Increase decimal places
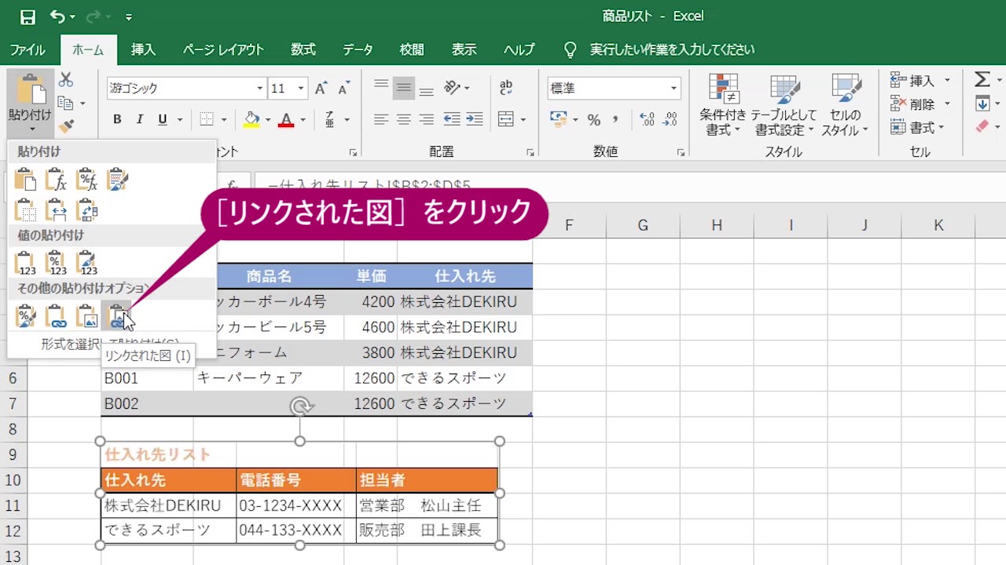This screenshot has width=1006, height=565. pos(647,119)
